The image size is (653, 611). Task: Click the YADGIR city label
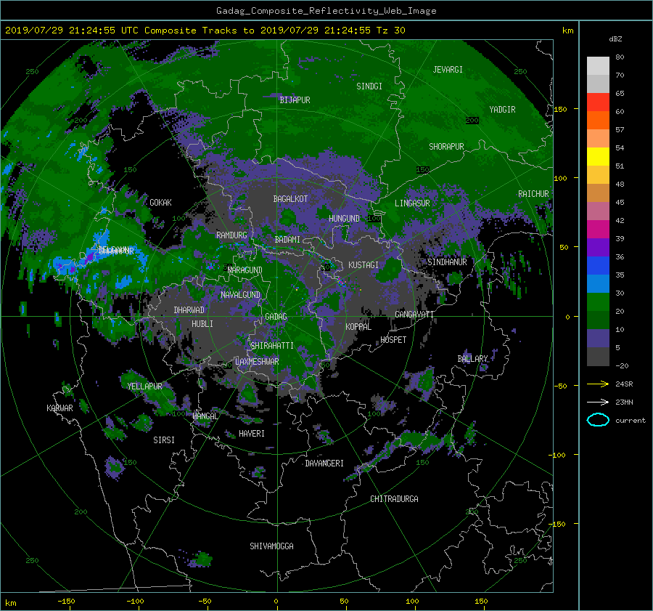pos(502,110)
